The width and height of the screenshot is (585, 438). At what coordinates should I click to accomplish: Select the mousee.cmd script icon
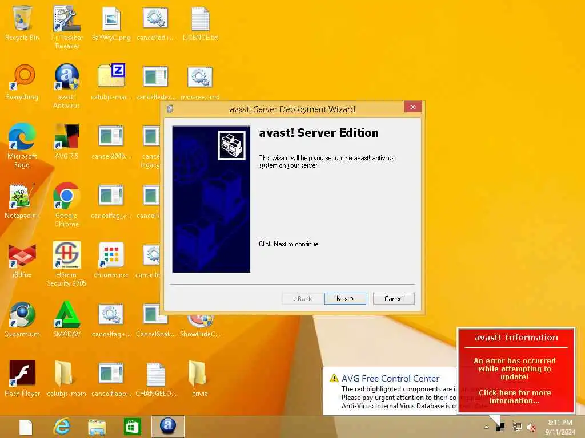pyautogui.click(x=201, y=82)
